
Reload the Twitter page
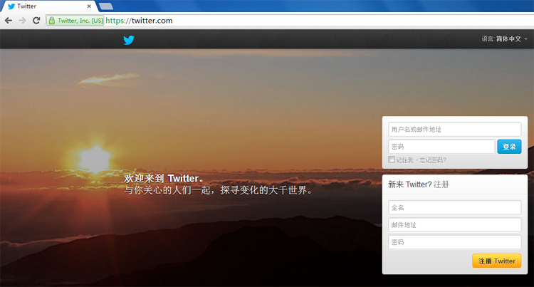pyautogui.click(x=36, y=21)
